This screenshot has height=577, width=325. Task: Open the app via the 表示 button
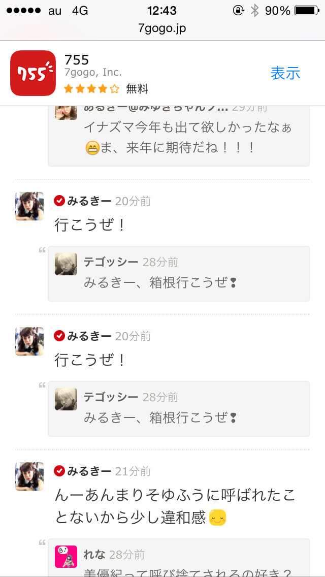285,73
